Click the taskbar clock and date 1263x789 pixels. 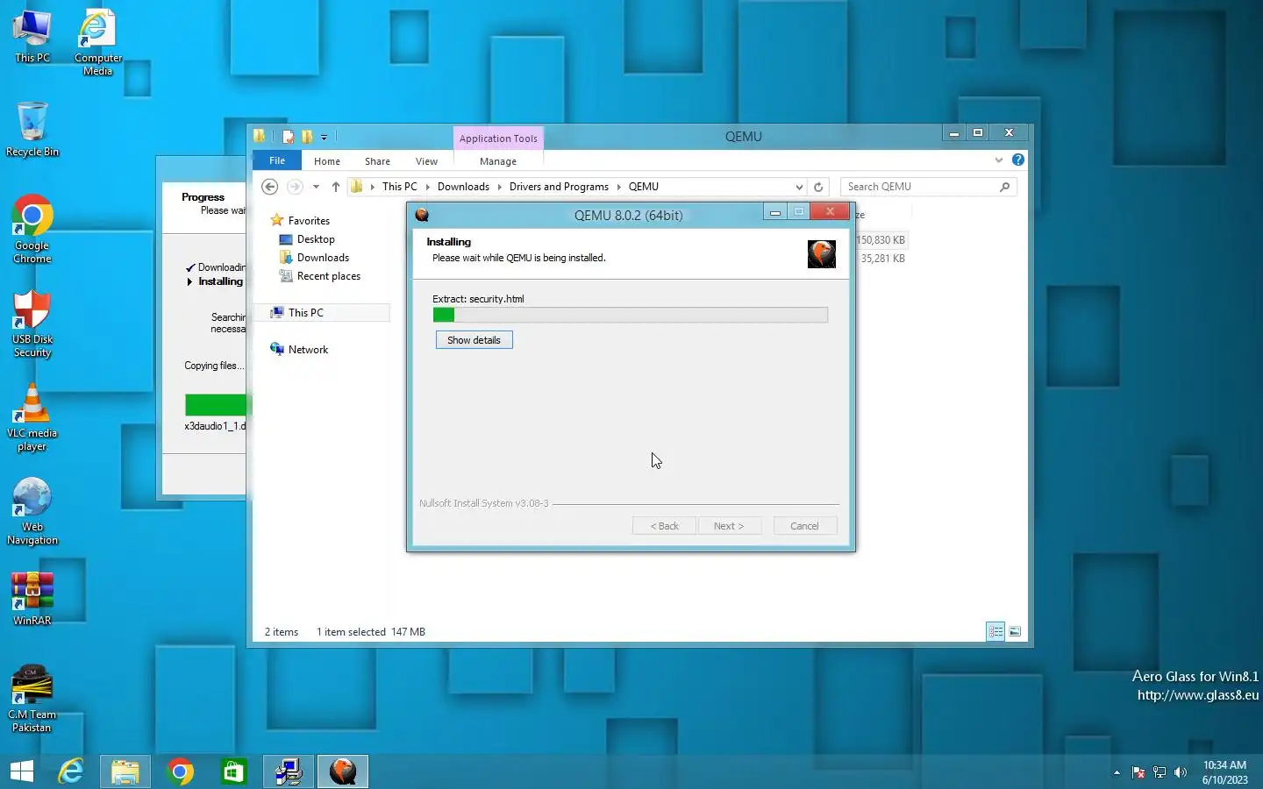pyautogui.click(x=1224, y=772)
